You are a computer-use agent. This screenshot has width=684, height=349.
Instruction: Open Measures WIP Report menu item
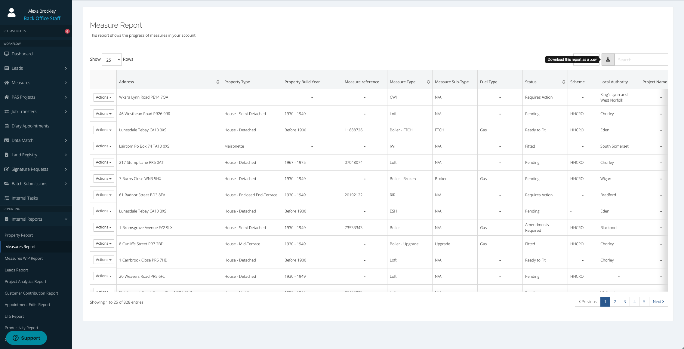[x=24, y=258]
